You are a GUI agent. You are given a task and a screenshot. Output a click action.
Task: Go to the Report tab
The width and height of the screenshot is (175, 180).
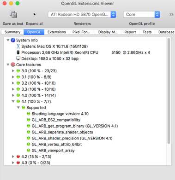pos(130,32)
